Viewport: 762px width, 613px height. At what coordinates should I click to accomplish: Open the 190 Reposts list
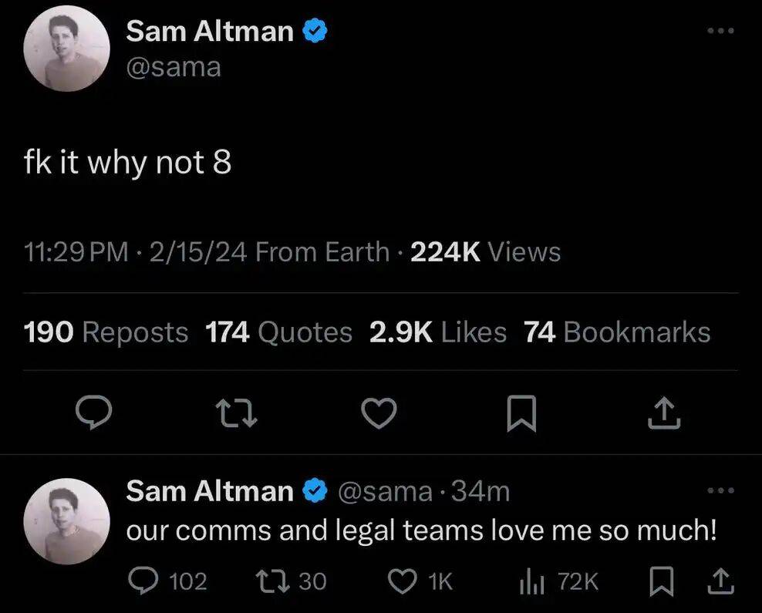click(106, 332)
